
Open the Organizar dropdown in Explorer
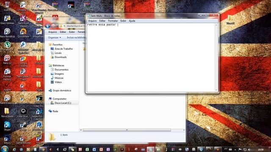coord(55,38)
